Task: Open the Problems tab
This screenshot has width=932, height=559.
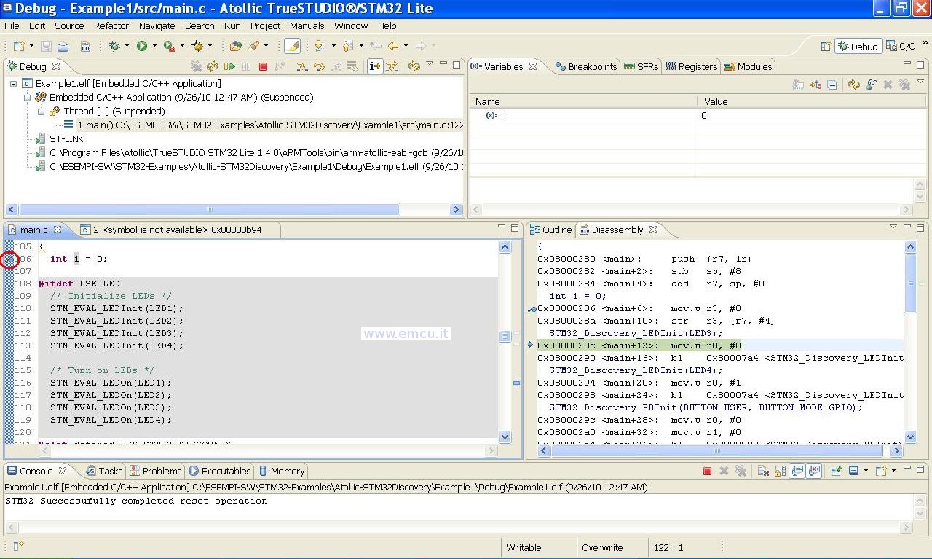Action: (156, 471)
